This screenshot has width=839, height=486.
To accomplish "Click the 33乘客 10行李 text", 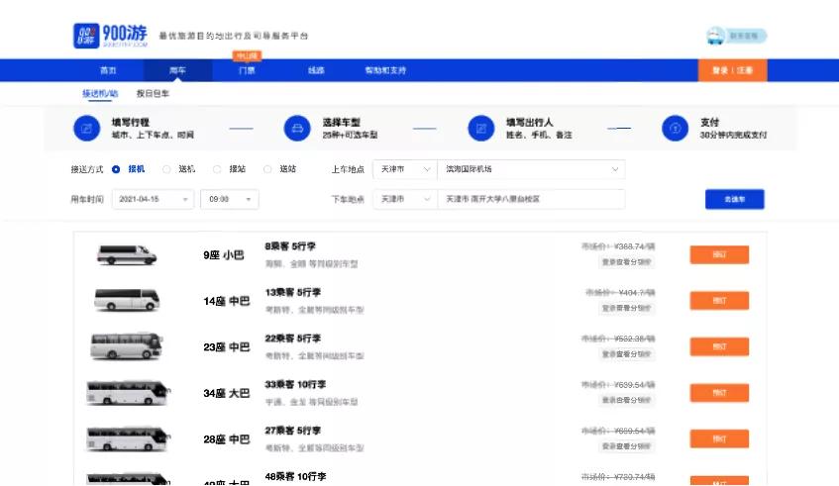I will click(295, 384).
